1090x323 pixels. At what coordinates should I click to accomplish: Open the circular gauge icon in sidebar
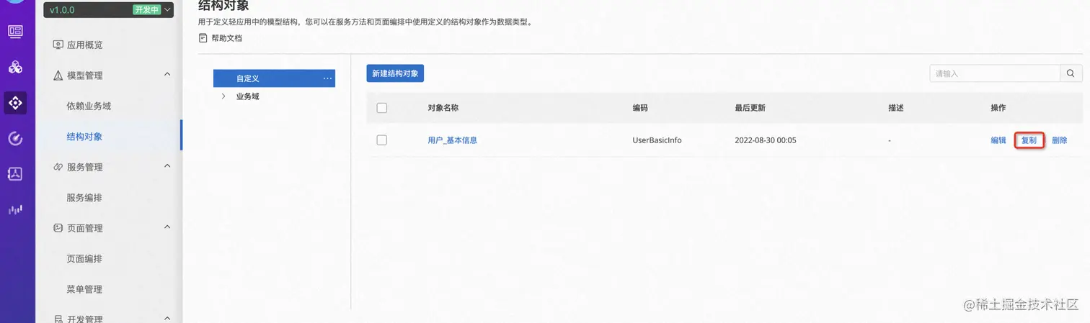(15, 138)
